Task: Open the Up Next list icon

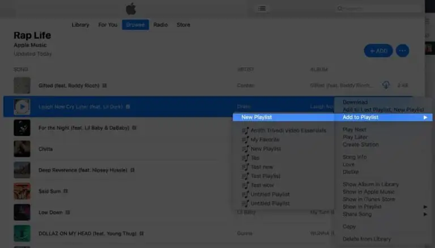Action: pos(262,8)
